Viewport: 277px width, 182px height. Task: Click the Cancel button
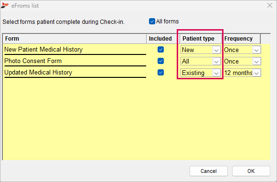point(209,171)
